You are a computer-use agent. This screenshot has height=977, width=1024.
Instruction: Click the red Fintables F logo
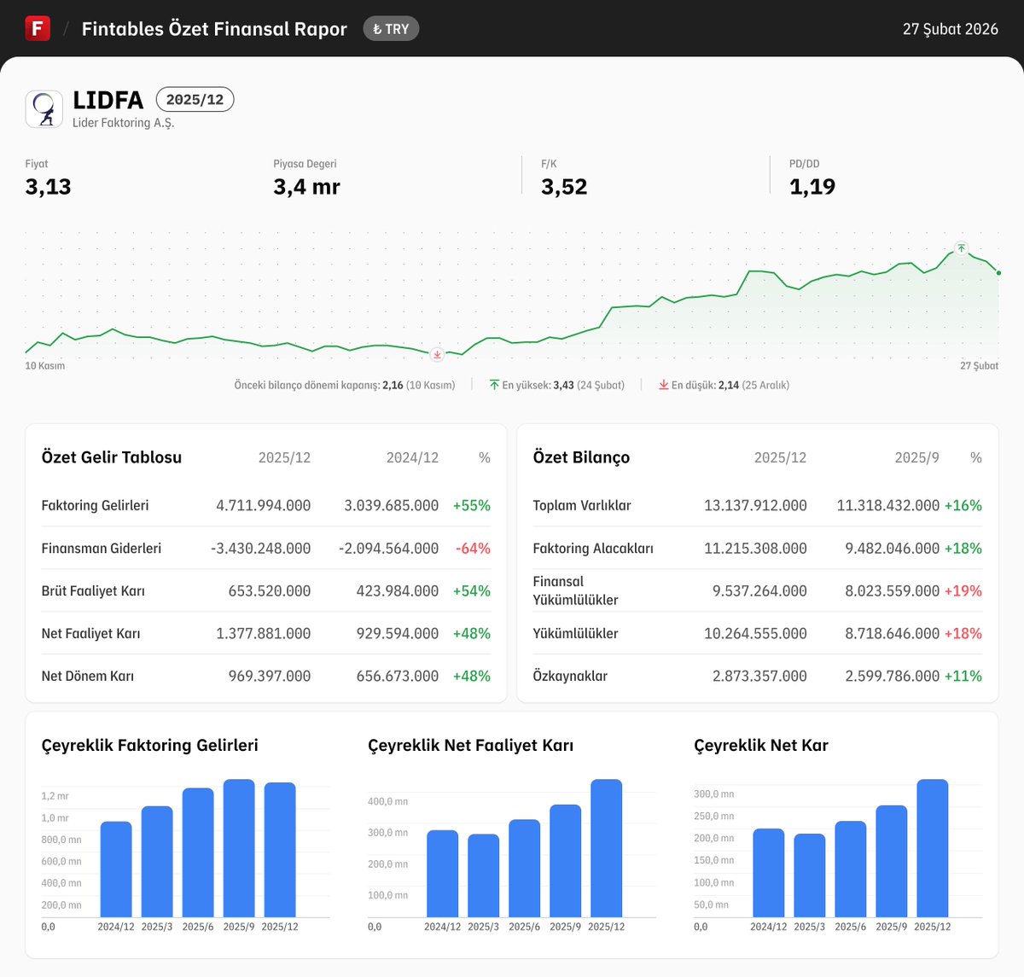38,28
